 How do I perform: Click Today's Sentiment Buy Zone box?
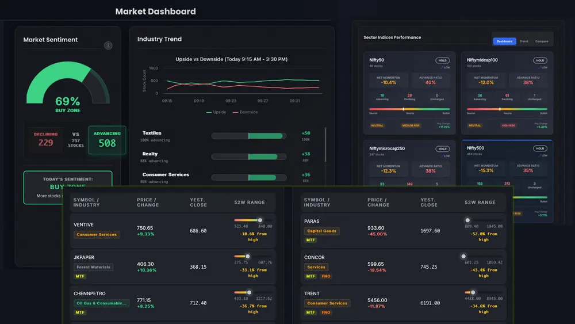point(68,187)
